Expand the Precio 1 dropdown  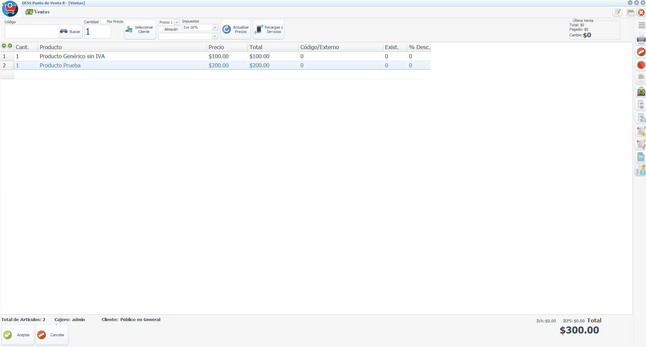pos(176,23)
